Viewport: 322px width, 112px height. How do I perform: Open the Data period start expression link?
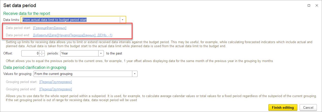coord(50,28)
